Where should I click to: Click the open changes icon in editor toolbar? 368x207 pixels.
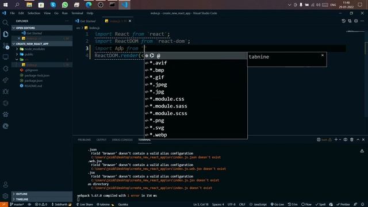coord(350,21)
